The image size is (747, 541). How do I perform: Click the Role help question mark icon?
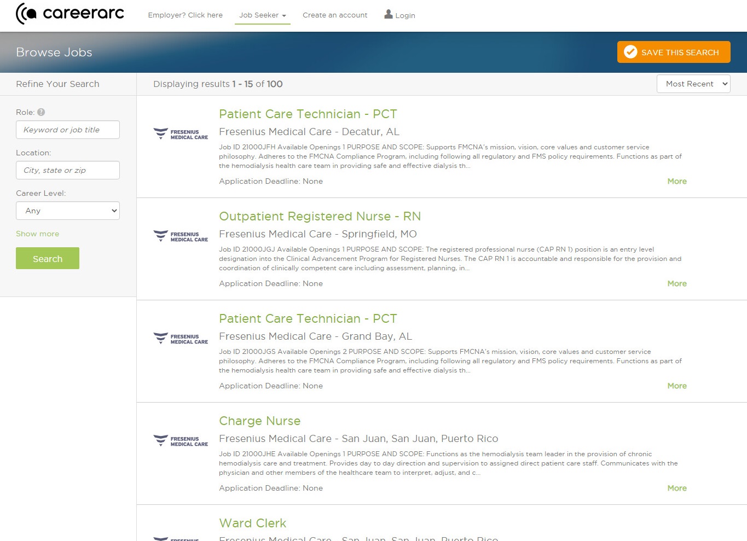pyautogui.click(x=41, y=112)
